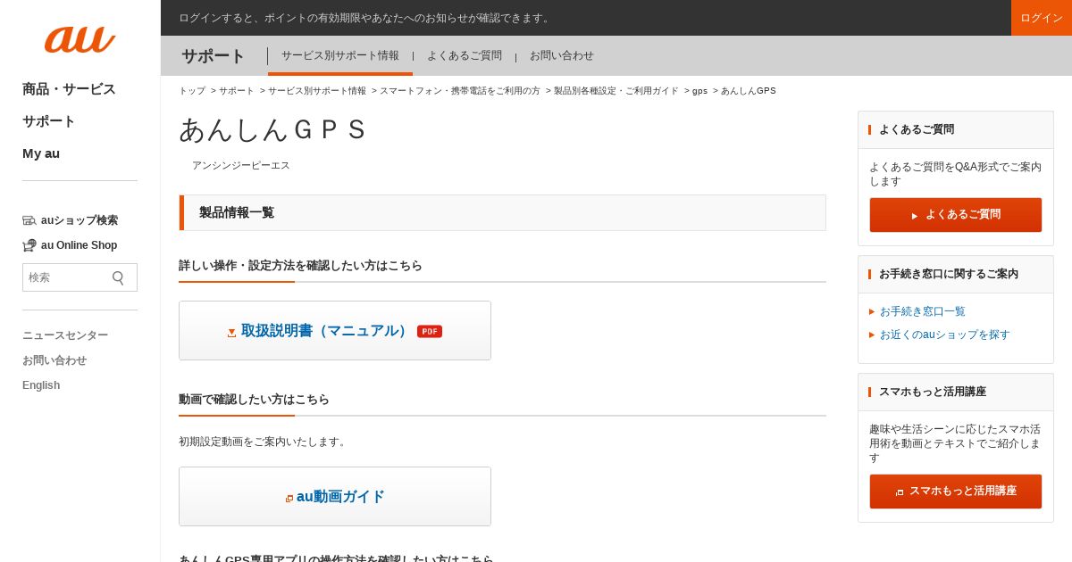Click the 製品情報一覧 section heading
The width and height of the screenshot is (1072, 562).
pyautogui.click(x=237, y=212)
